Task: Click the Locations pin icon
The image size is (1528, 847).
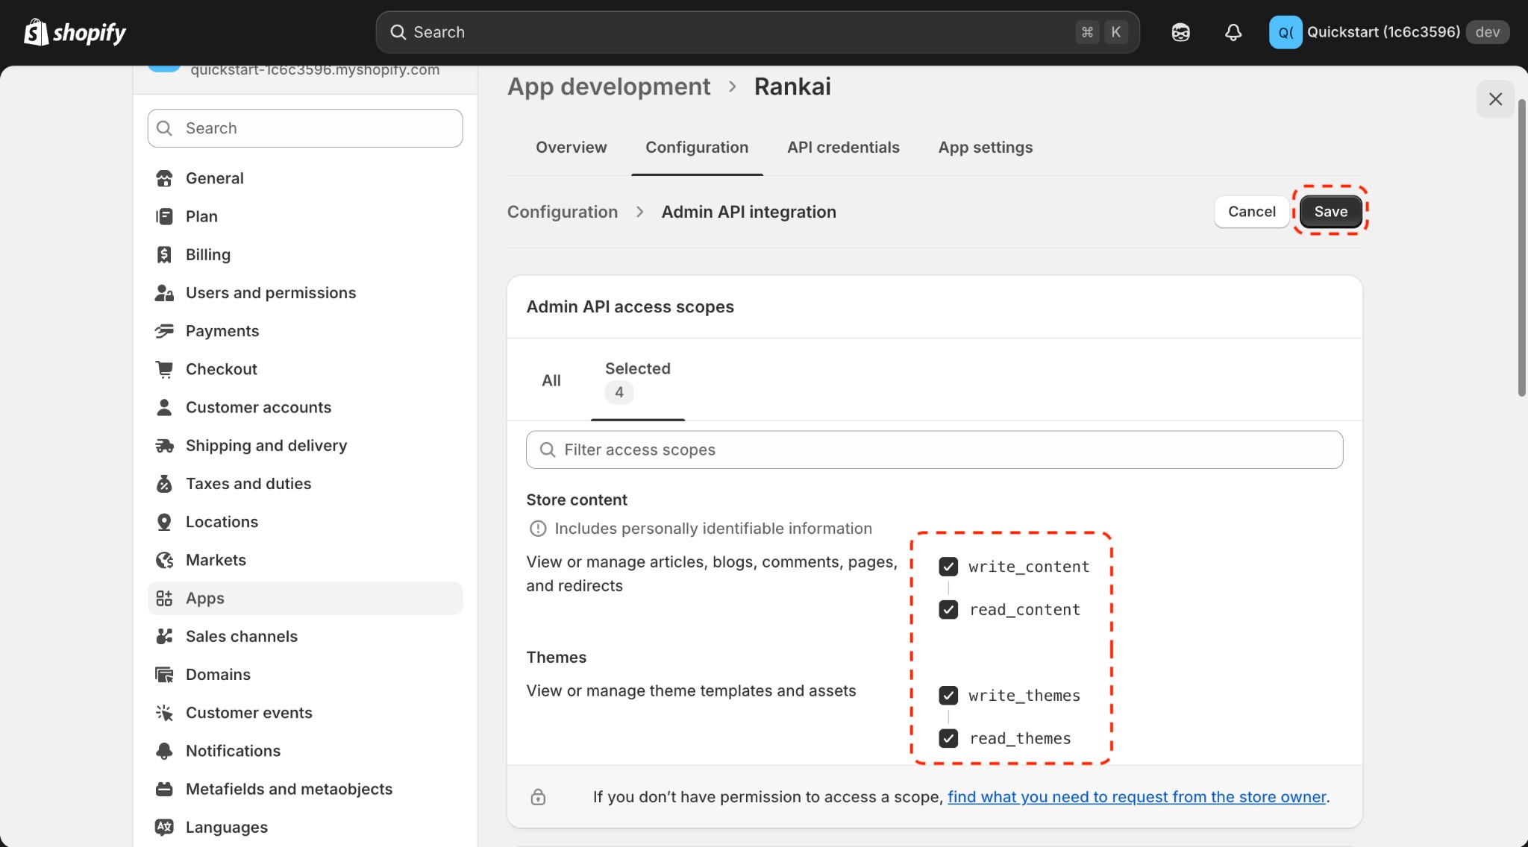Action: click(163, 521)
